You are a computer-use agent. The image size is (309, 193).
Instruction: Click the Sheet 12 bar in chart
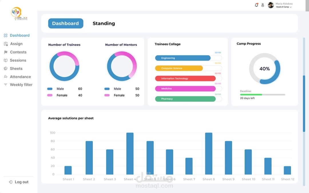click(x=287, y=170)
